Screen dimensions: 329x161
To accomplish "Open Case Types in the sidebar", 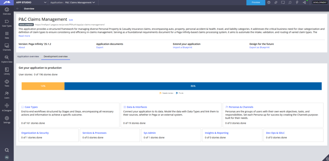I will [x=7, y=23].
